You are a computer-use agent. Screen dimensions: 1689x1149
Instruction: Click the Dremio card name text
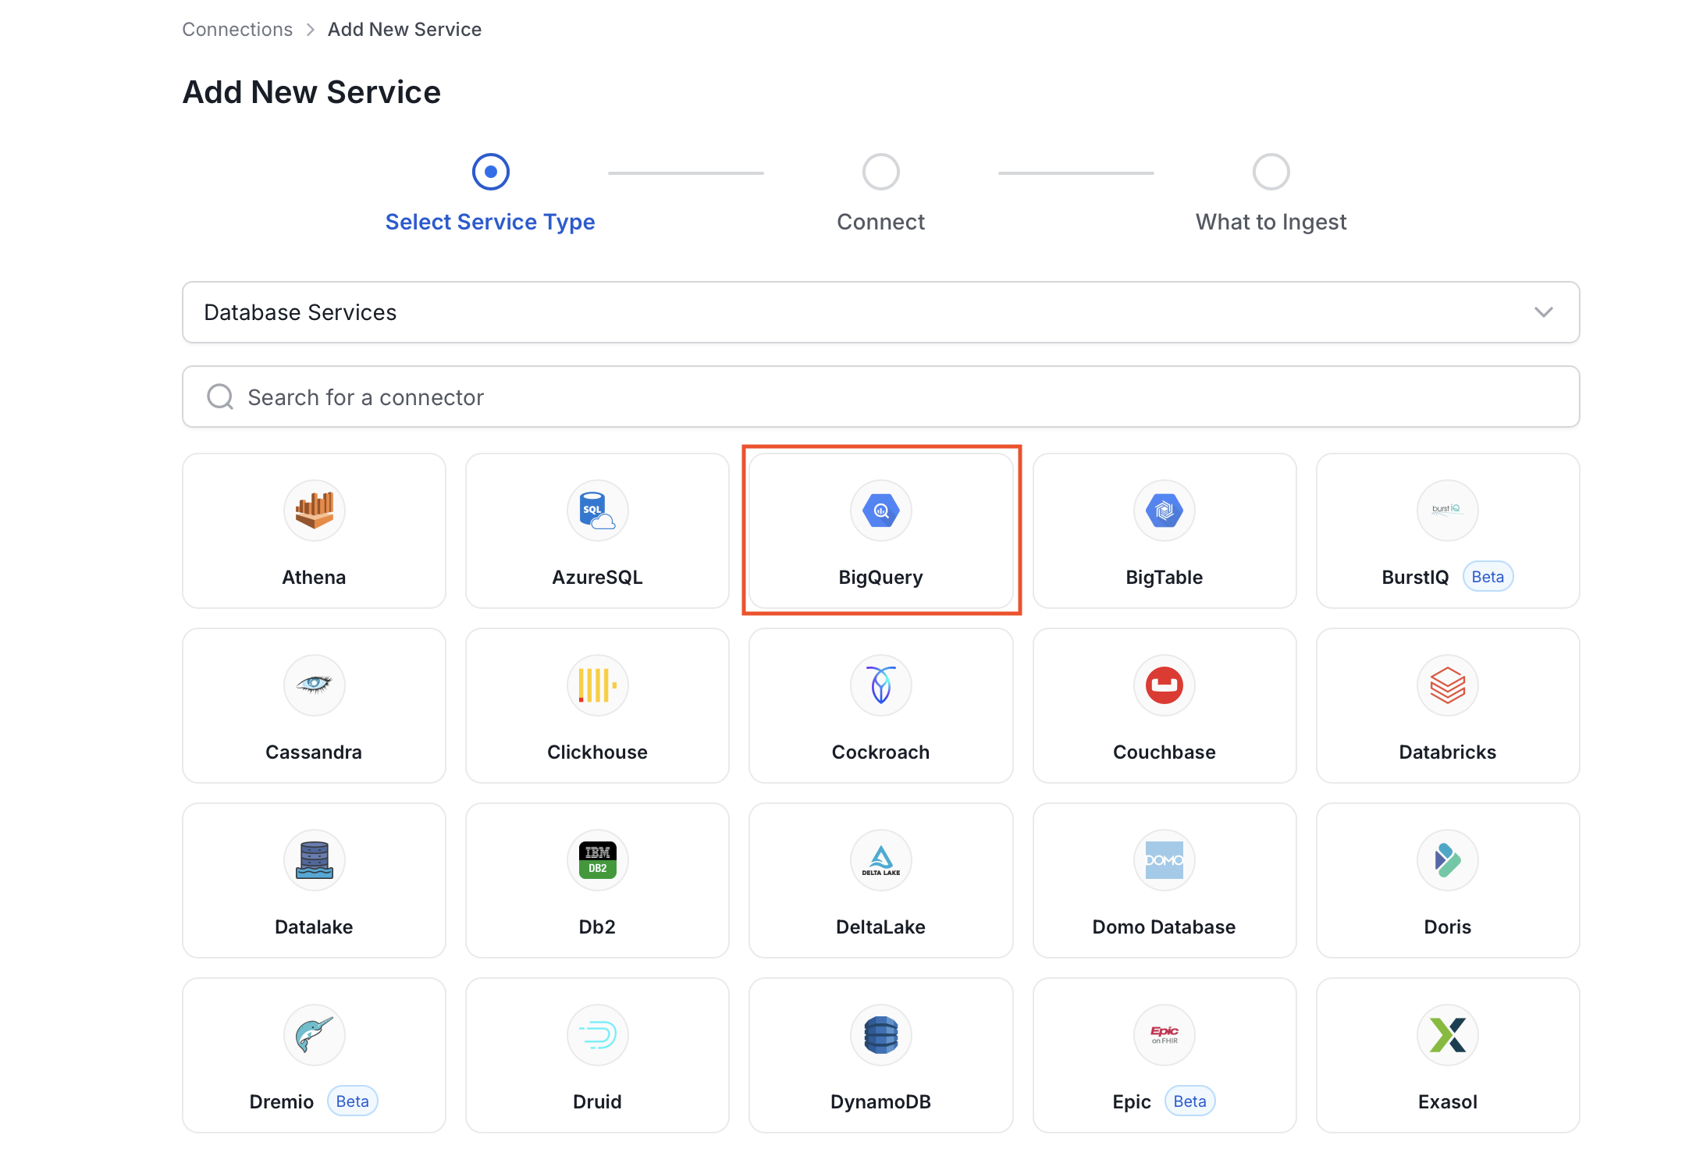282,1102
